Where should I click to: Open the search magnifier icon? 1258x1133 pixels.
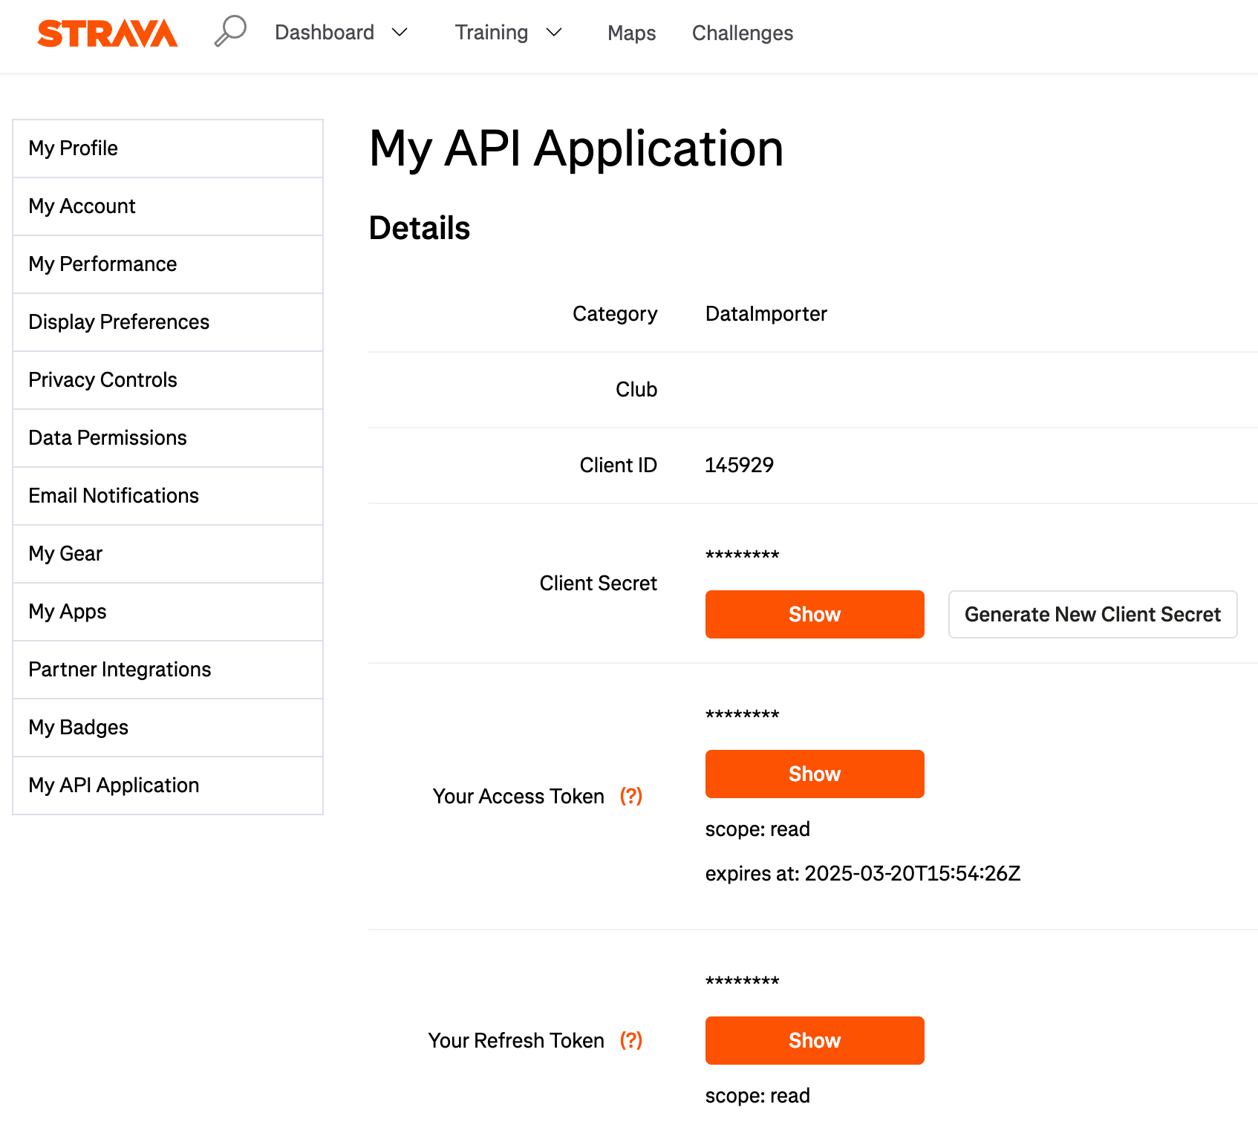pos(230,31)
